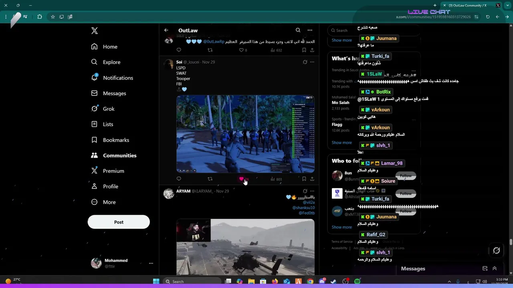
Task: Click the browser back arrow
Action: [x=497, y=17]
